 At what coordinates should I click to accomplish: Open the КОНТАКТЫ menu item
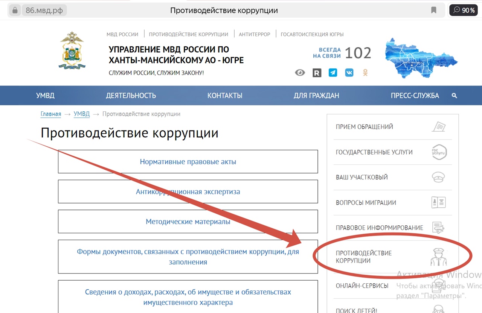[225, 96]
